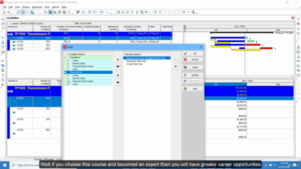Open the Enterprise menu

[x=37, y=7]
